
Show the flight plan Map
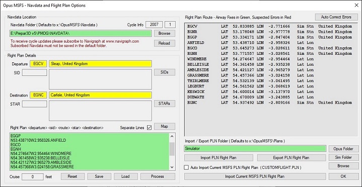click(x=164, y=126)
